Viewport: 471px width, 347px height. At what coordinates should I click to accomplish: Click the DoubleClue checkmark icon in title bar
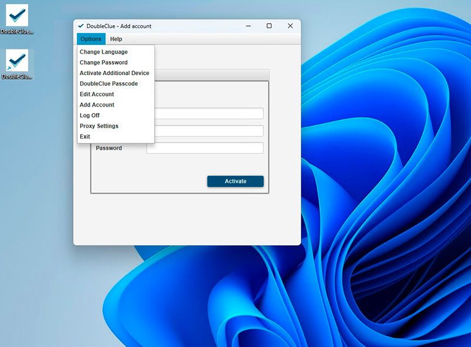(81, 26)
